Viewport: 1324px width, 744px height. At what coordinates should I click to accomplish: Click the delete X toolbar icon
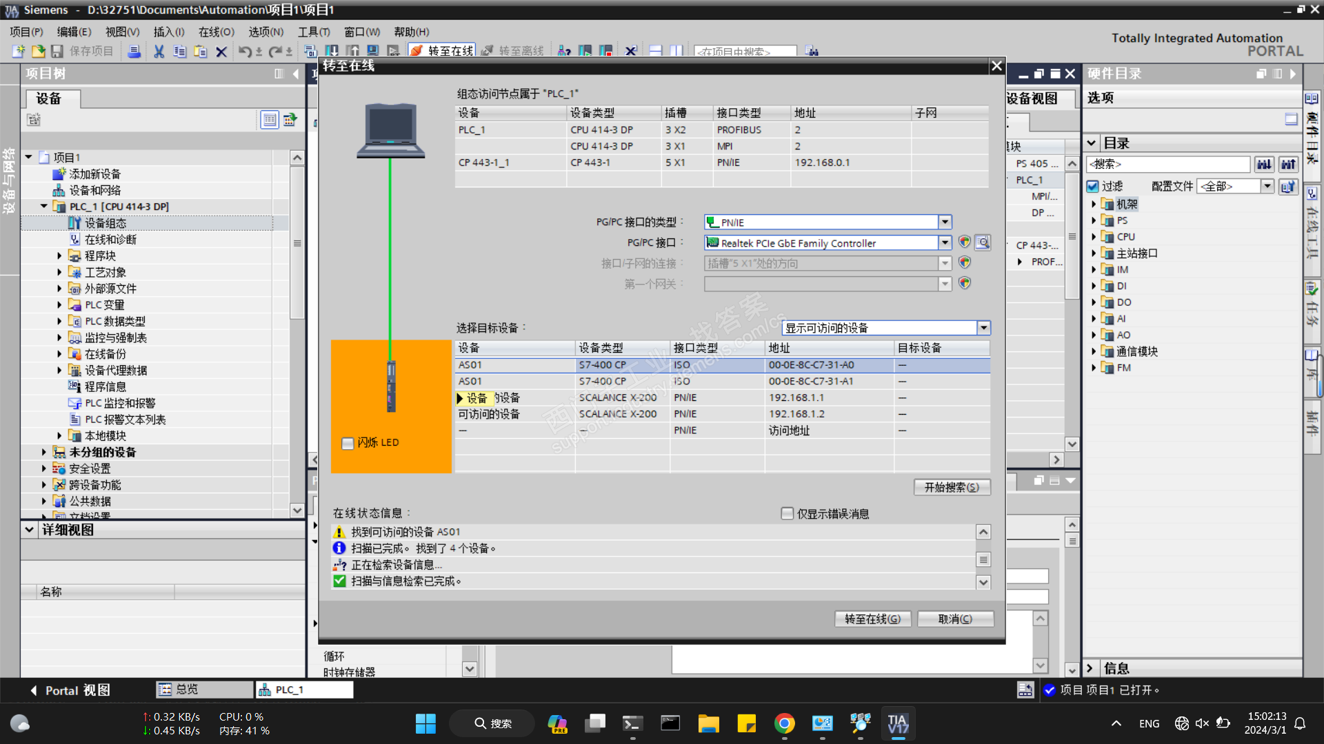(x=221, y=52)
